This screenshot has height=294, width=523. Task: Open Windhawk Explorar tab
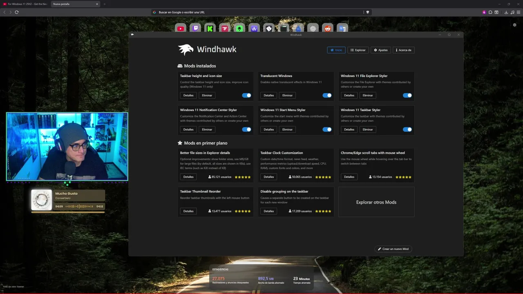click(358, 50)
